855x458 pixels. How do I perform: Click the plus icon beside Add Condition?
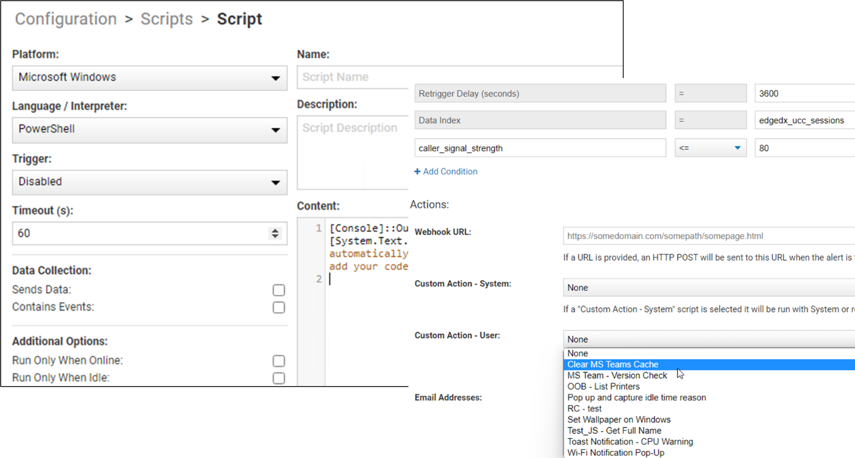pyautogui.click(x=418, y=172)
